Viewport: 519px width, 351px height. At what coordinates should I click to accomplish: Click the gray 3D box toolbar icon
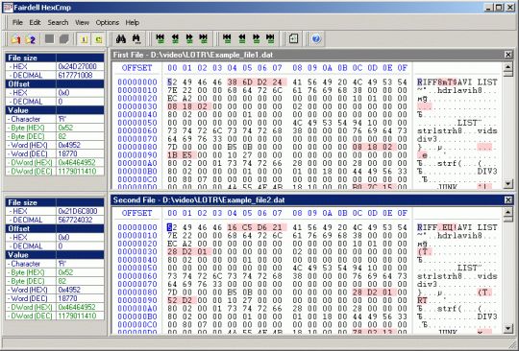[x=64, y=39]
